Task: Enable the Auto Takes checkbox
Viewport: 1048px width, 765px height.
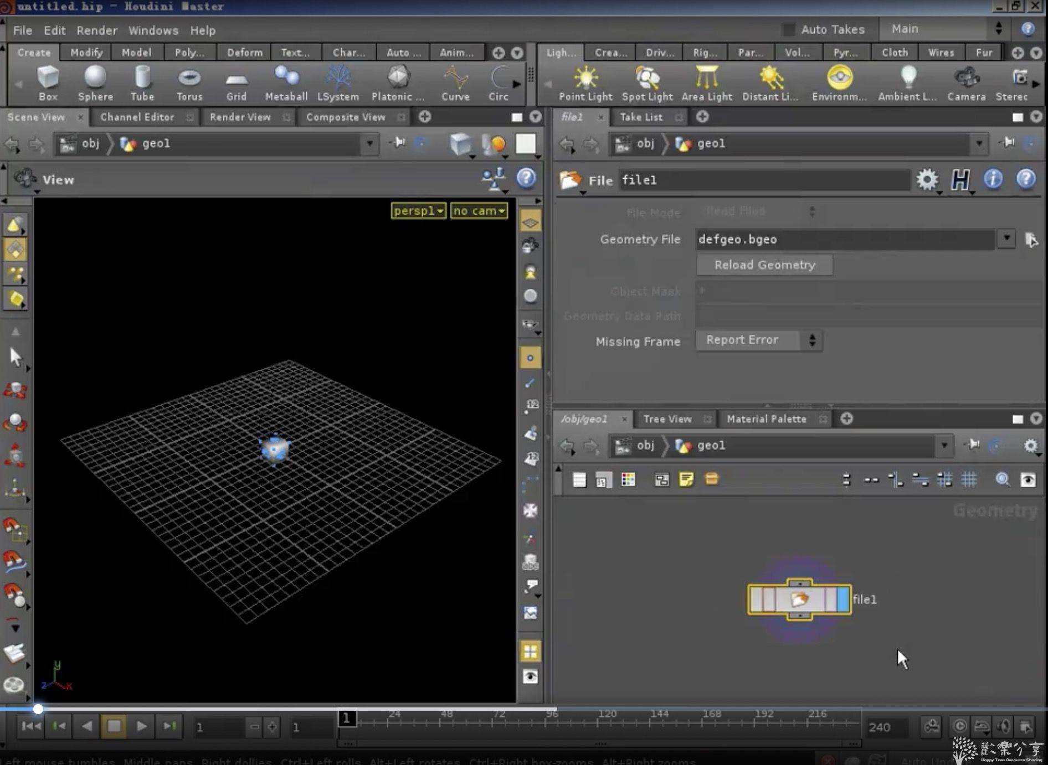Action: [788, 29]
